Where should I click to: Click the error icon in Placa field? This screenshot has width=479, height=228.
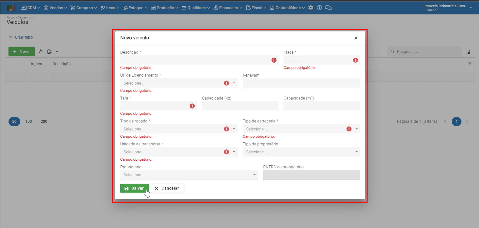pyautogui.click(x=355, y=60)
